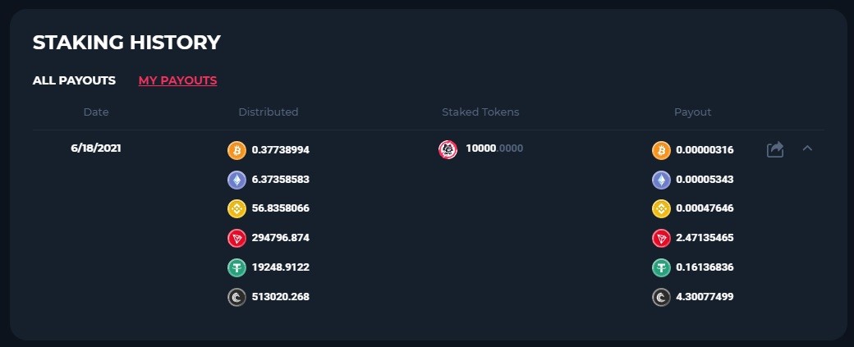This screenshot has height=347, width=854.
Task: Click the Bitcoin icon in Payout column
Action: pyautogui.click(x=661, y=150)
